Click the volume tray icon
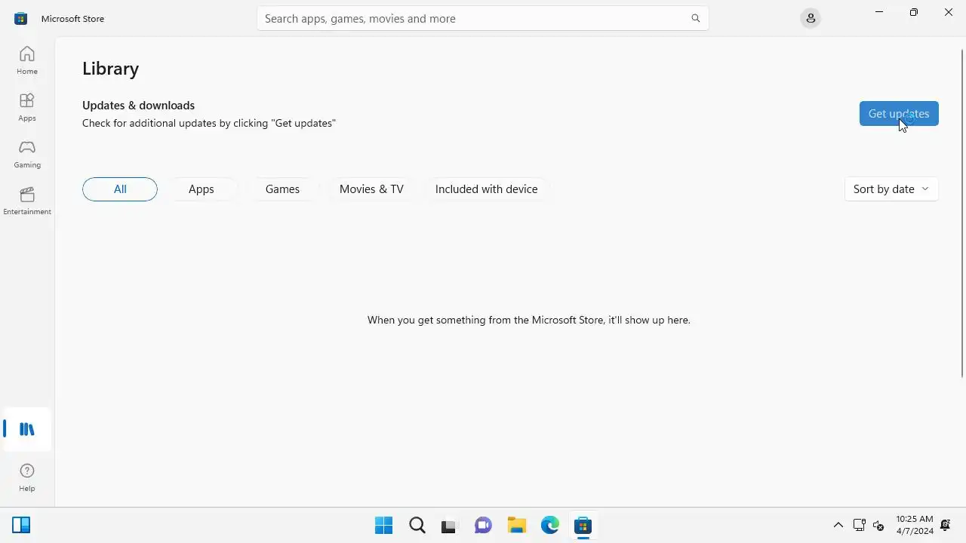966x543 pixels. (x=878, y=525)
